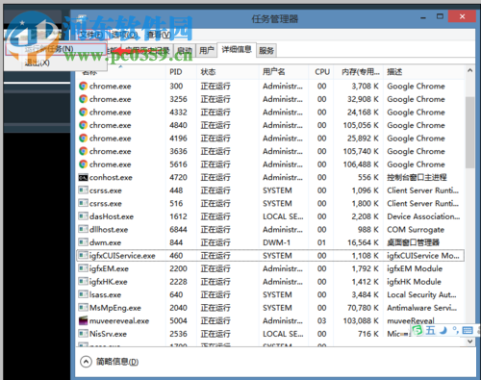The height and width of the screenshot is (380, 481).
Task: Switch to the 用户 tab
Action: [206, 50]
